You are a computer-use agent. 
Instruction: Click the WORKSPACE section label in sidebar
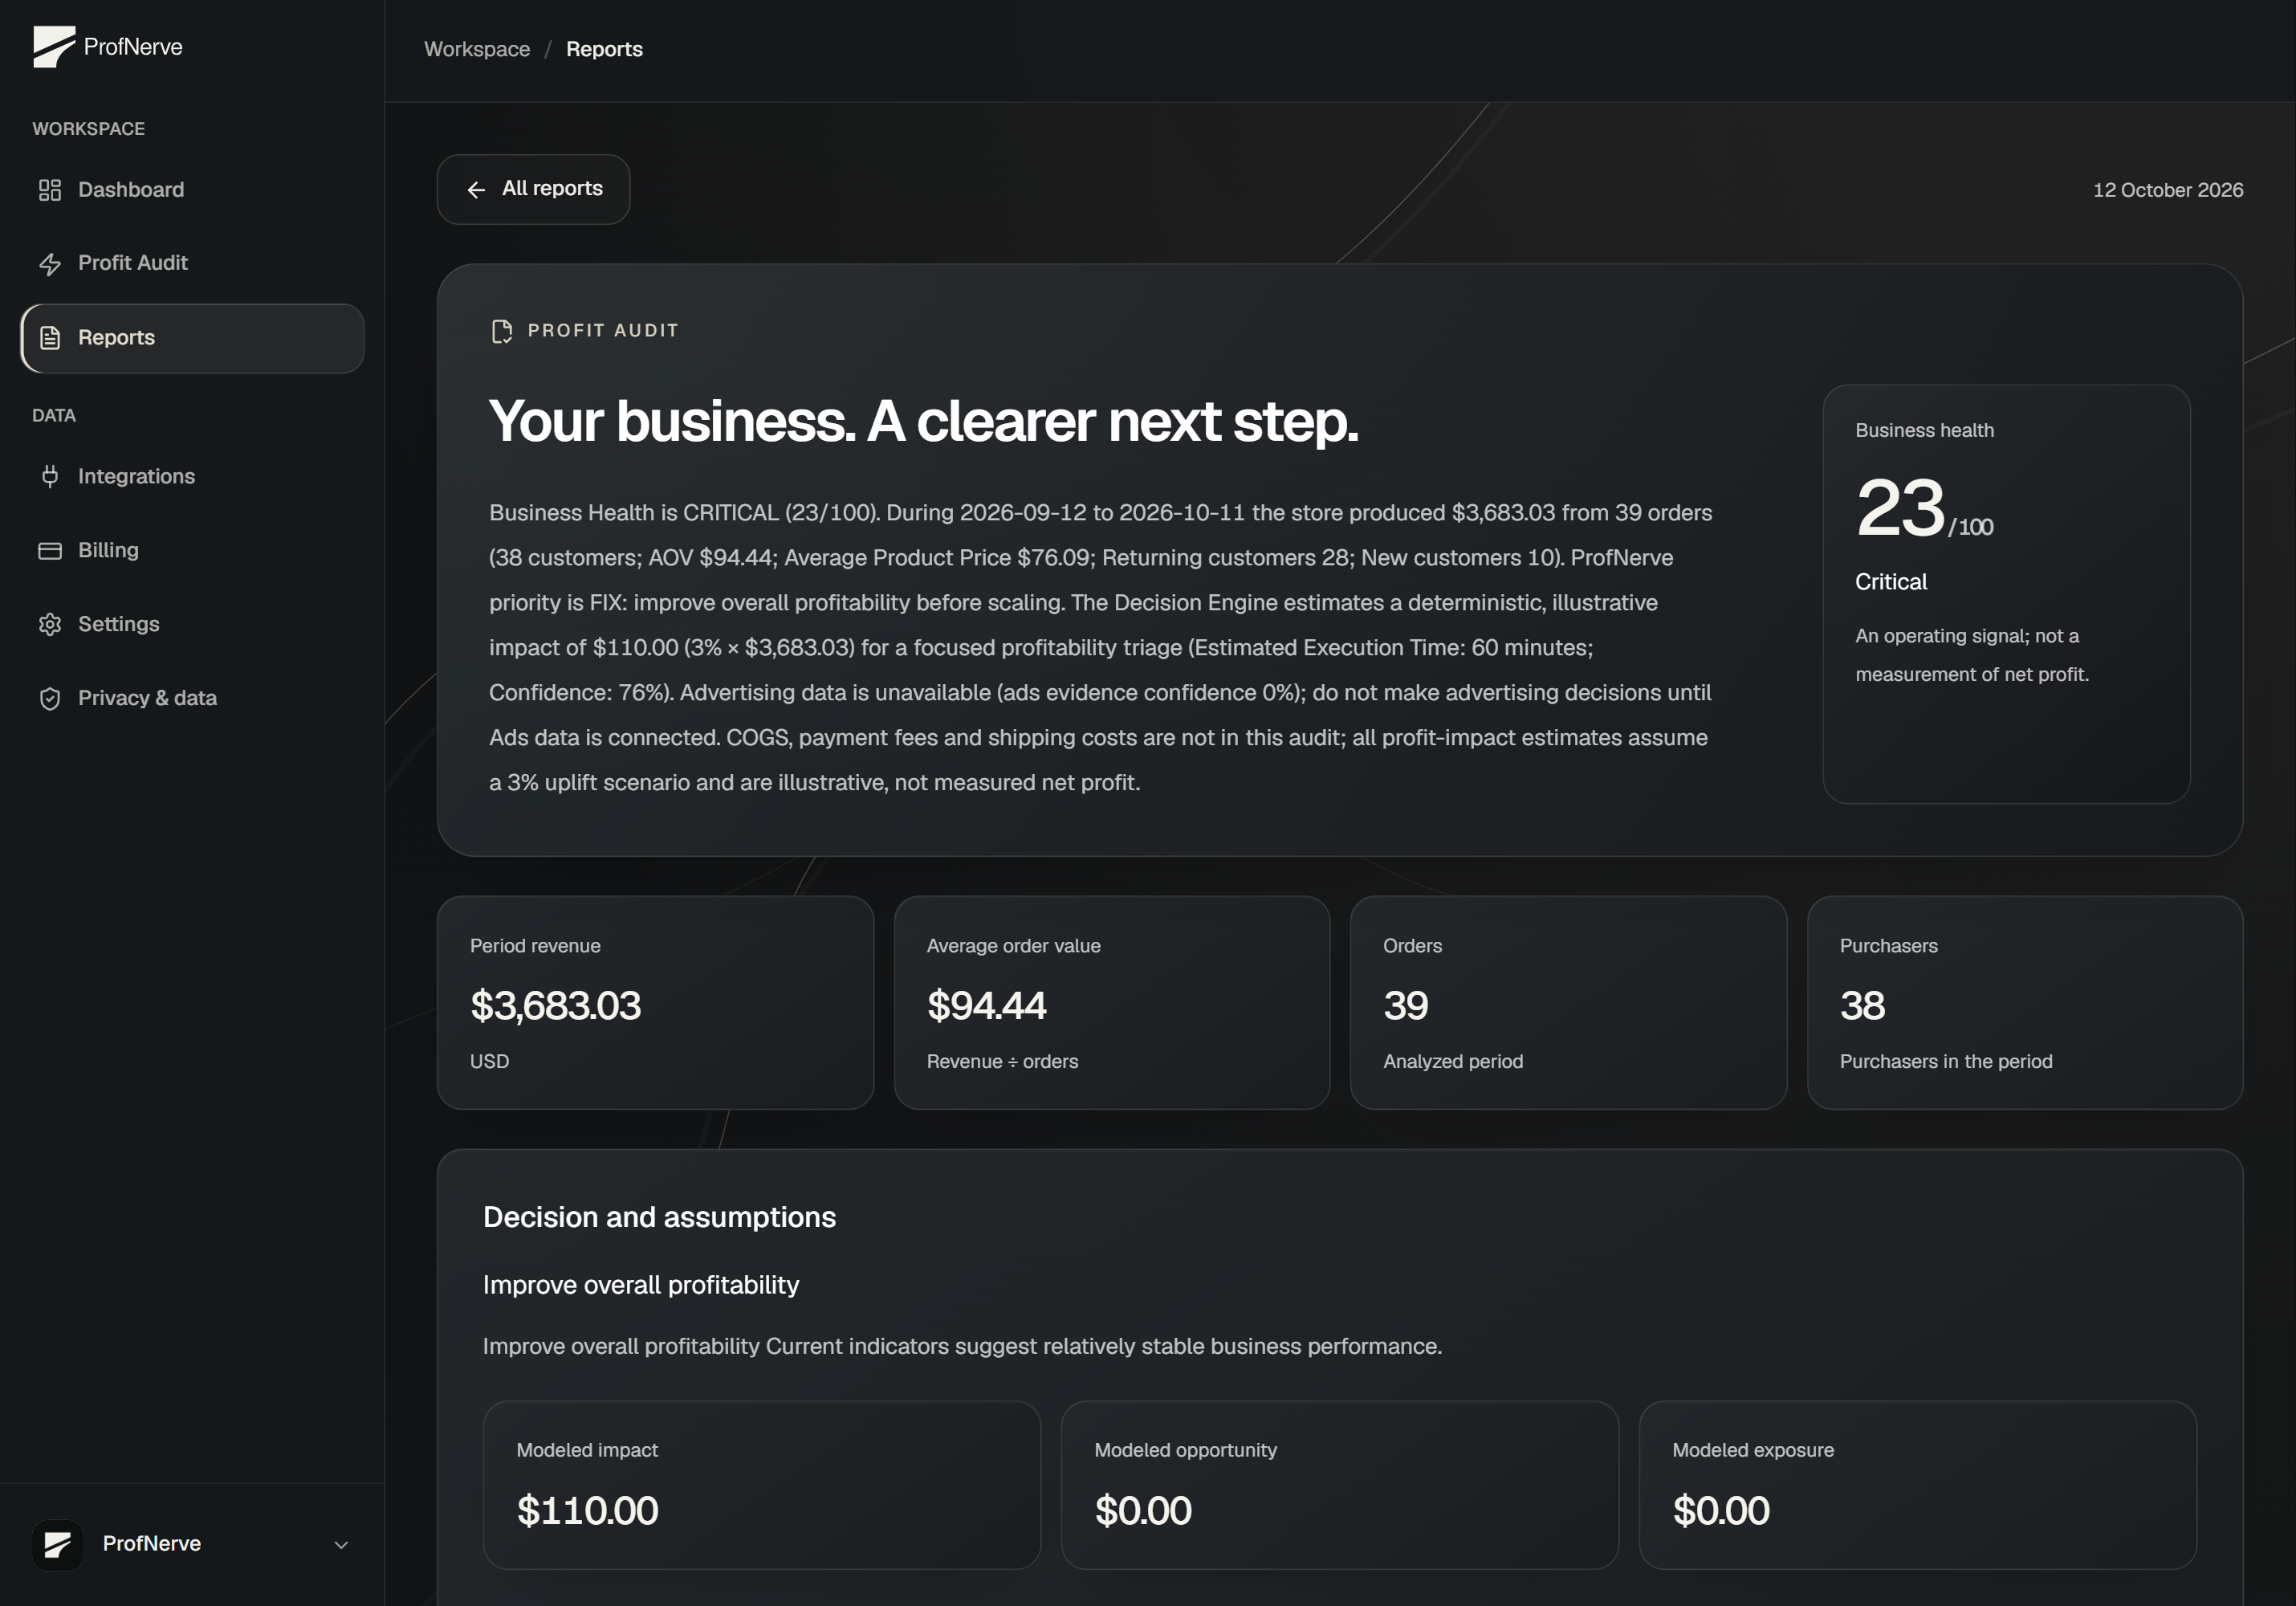(x=88, y=129)
